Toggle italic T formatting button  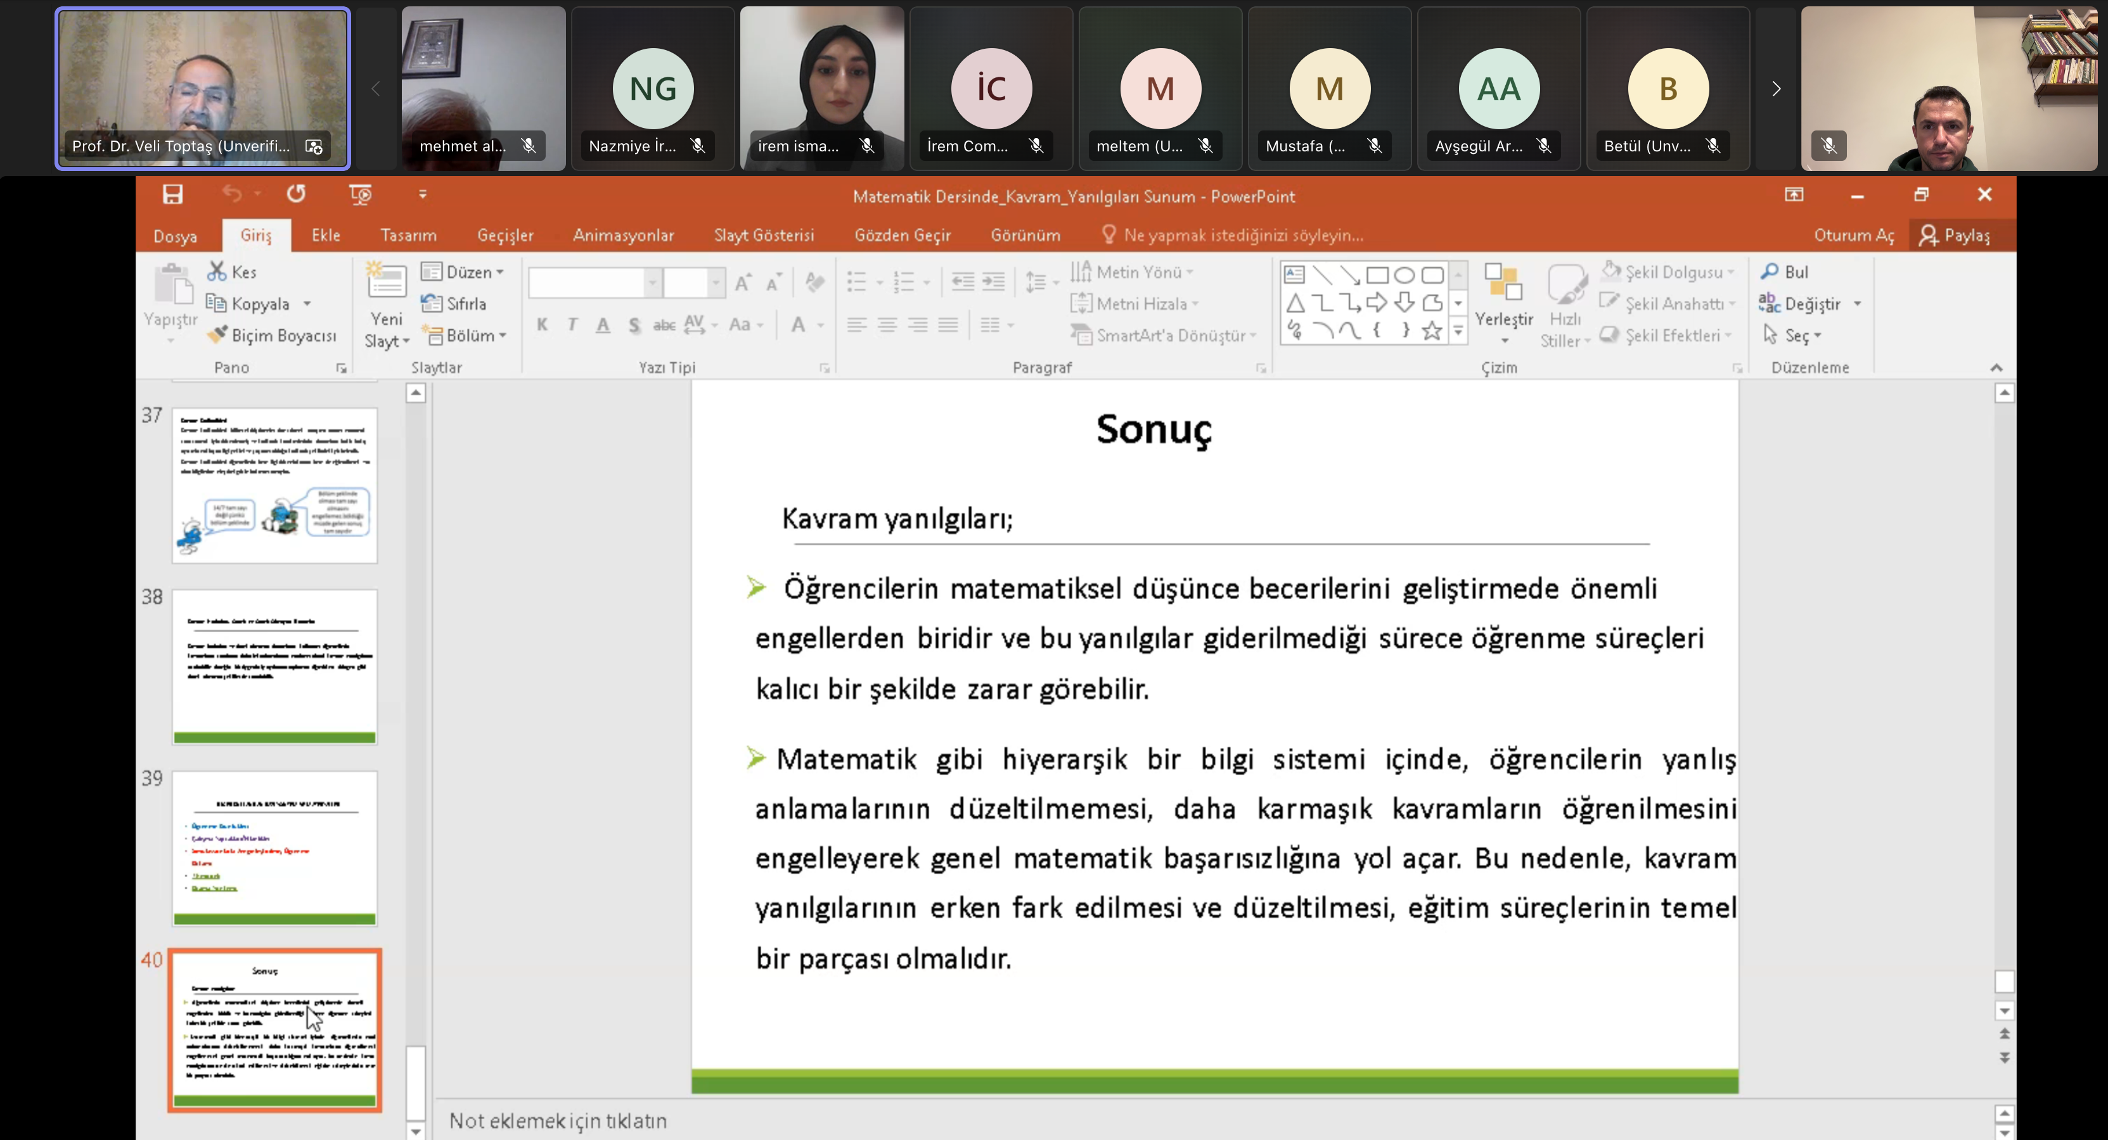tap(573, 325)
